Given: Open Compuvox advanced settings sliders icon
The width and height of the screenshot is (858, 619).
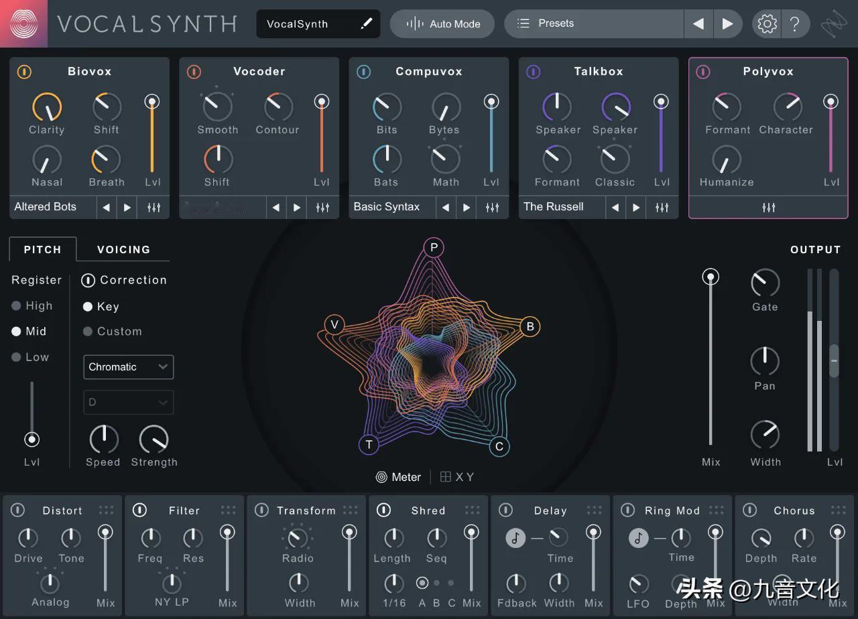Looking at the screenshot, I should coord(493,207).
